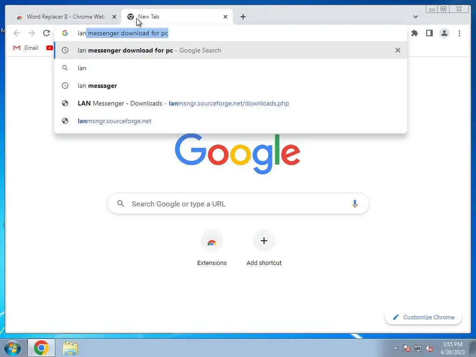
Task: Click the Google logo doodle
Action: pos(238,153)
